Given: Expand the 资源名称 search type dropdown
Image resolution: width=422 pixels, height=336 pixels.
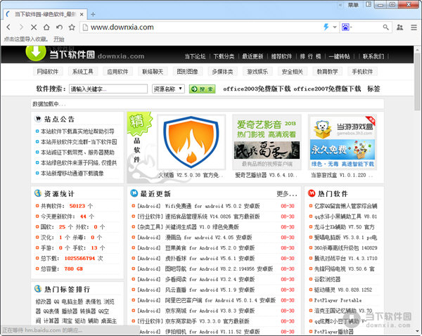Looking at the screenshot, I should (x=168, y=89).
